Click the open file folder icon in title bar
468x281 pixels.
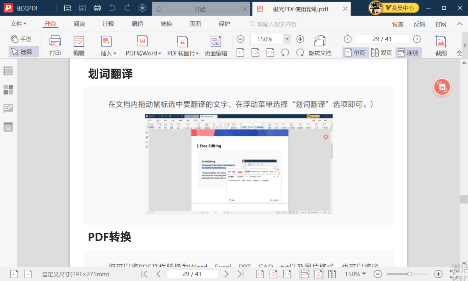pos(67,8)
